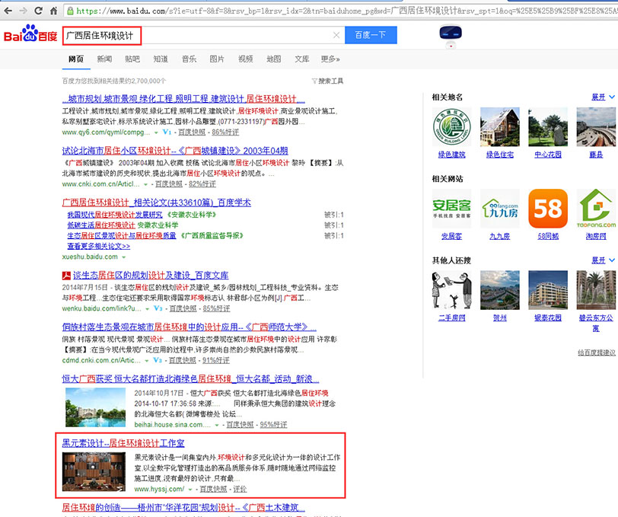
Task: Clear search box with X icon
Action: (x=336, y=35)
